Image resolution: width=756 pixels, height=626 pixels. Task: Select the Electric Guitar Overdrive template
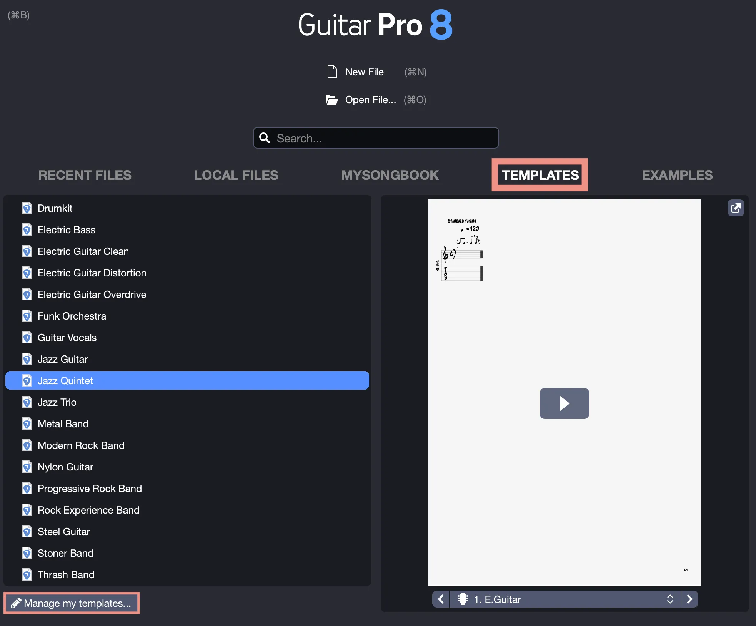187,295
